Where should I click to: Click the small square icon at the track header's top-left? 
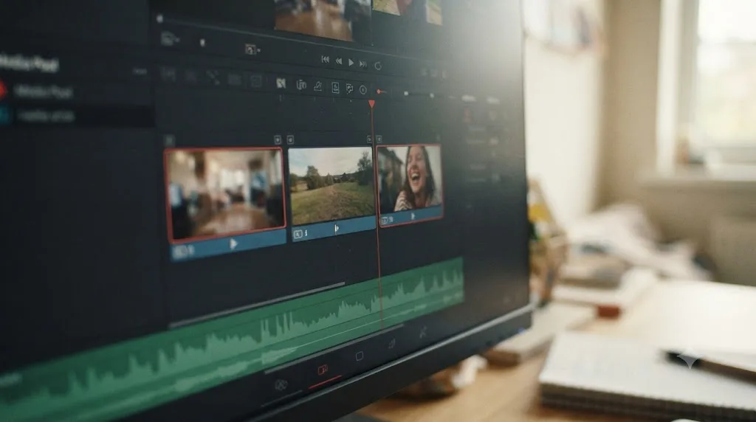(169, 141)
